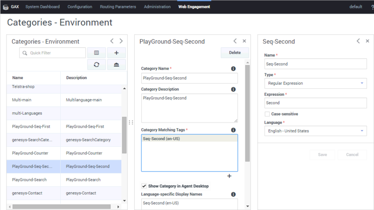
Task: Add a matching tag with plus icon
Action: tap(229, 176)
